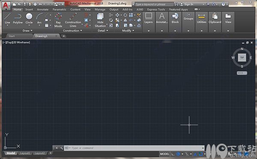Open the Help question mark icon

(223, 4)
